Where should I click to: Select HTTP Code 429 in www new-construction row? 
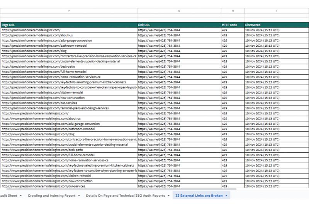click(233, 181)
